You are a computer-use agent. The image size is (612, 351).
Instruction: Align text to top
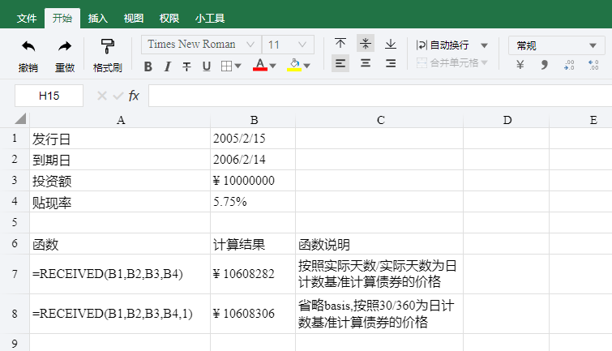[340, 43]
